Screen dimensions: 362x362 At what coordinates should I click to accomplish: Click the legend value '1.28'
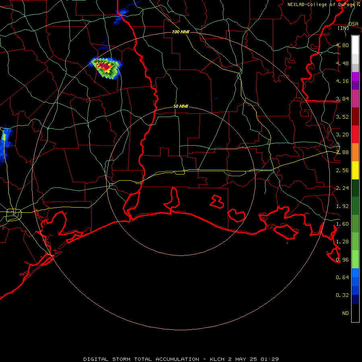pos(342,242)
